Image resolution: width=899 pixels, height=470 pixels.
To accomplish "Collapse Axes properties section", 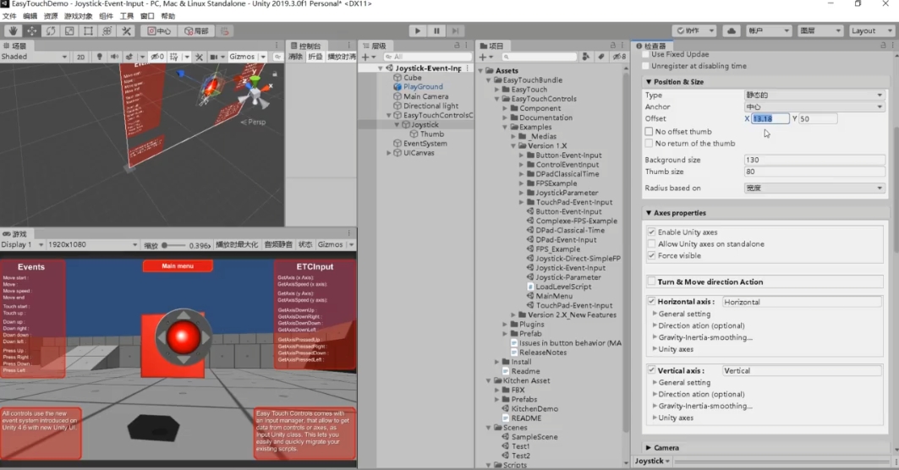I will (649, 213).
